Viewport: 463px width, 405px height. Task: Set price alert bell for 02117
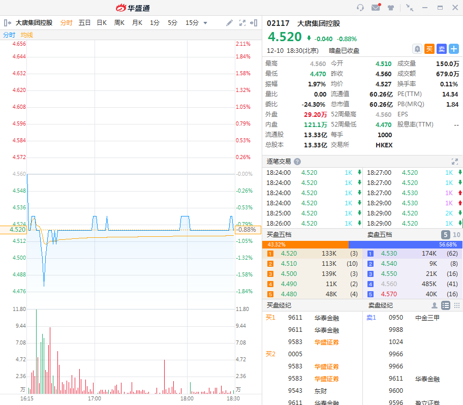[x=417, y=49]
